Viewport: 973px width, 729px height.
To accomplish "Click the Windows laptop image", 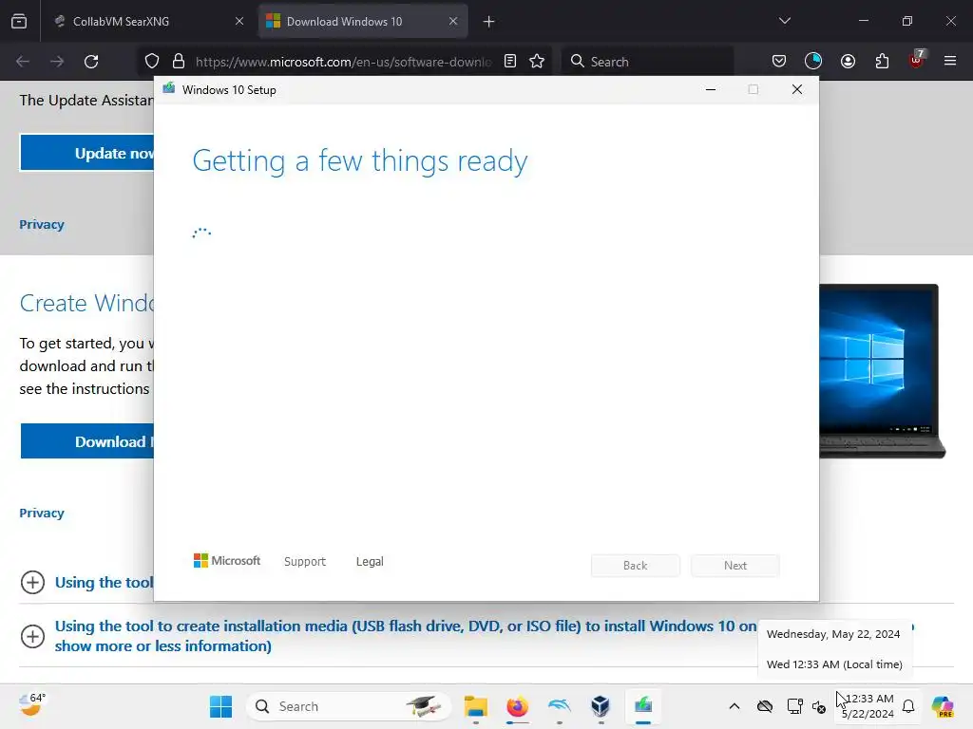I will 882,371.
